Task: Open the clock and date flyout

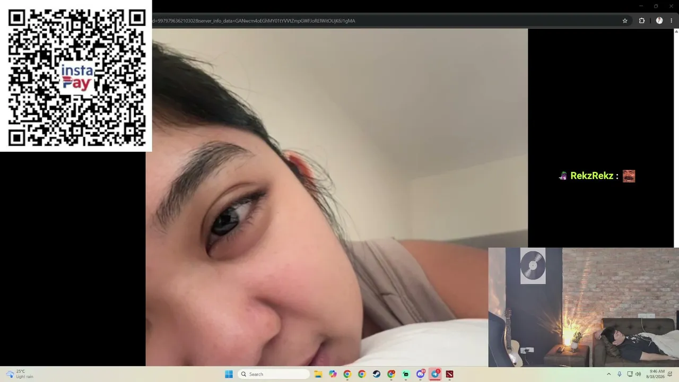Action: tap(656, 374)
